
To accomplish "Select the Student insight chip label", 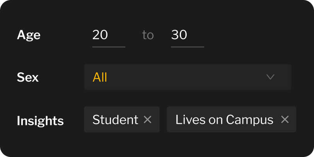I will (x=115, y=120).
